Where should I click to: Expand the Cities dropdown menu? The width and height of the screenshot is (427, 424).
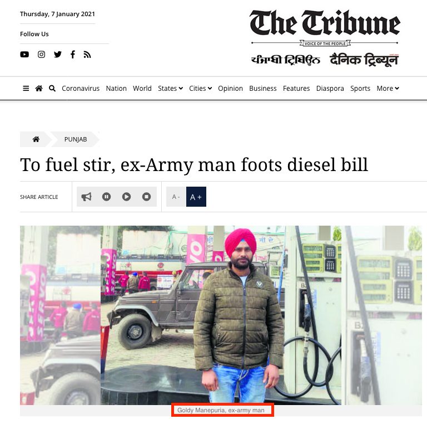click(200, 89)
